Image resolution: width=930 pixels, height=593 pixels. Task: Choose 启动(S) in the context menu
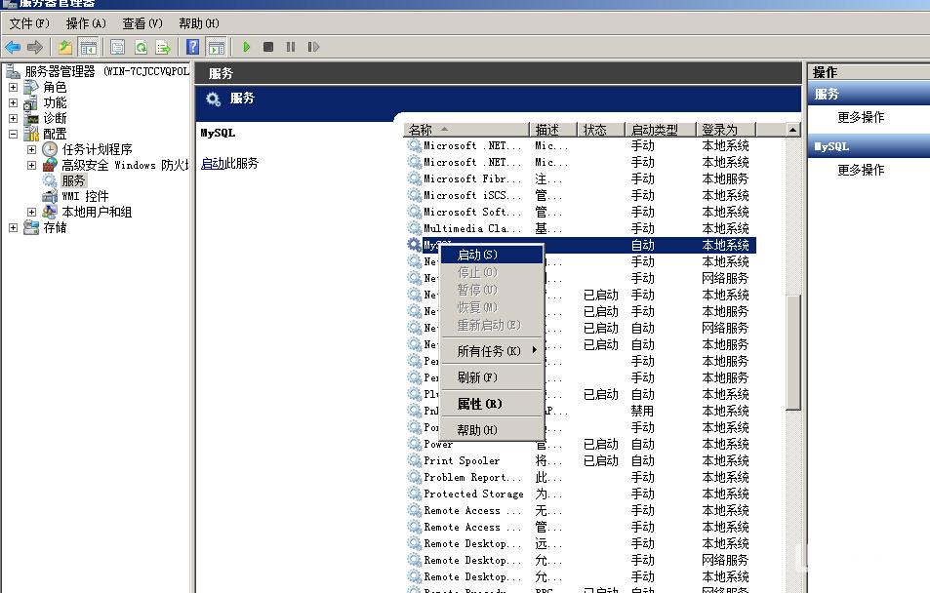478,255
